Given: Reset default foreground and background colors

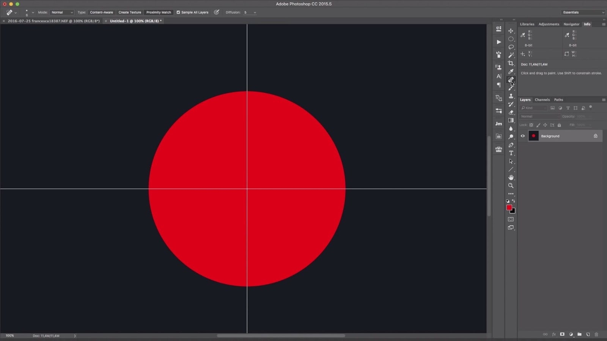Looking at the screenshot, I should point(508,201).
